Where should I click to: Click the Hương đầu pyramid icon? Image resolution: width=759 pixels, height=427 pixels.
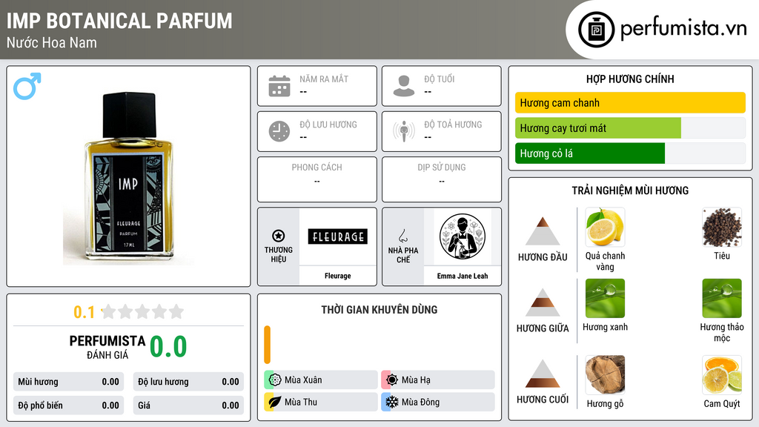543,231
